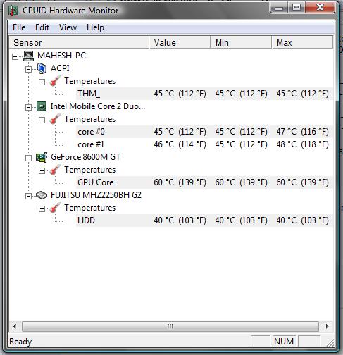Collapse the GeForce 8600M GT node
This screenshot has width=343, height=355.
coord(28,158)
